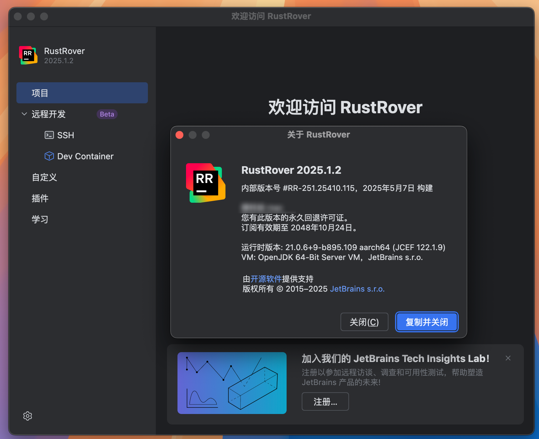Click the 2025.1.2 version label in the sidebar
This screenshot has height=439, width=539.
click(x=59, y=61)
